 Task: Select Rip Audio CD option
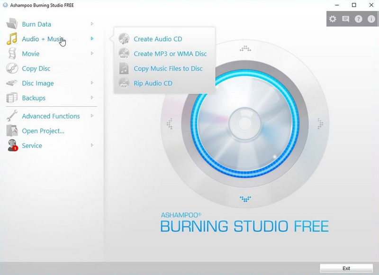coord(153,83)
